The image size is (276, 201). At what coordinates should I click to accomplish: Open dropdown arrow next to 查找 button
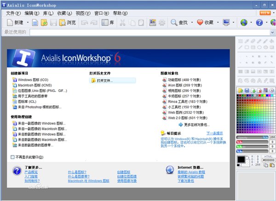[x=191, y=22]
